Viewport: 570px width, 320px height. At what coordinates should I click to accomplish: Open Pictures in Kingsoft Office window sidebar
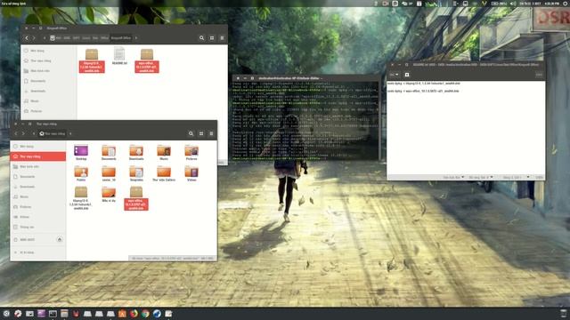coord(49,111)
